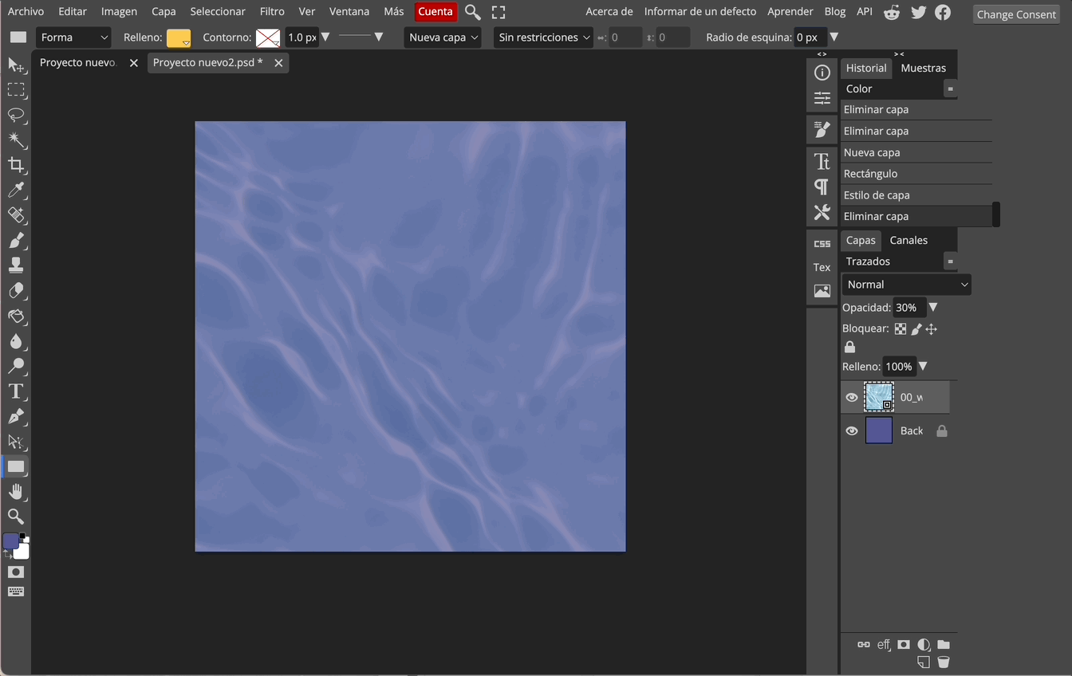Open Opacidad slider arrow
Screen dimensions: 1072x676
[x=933, y=308]
